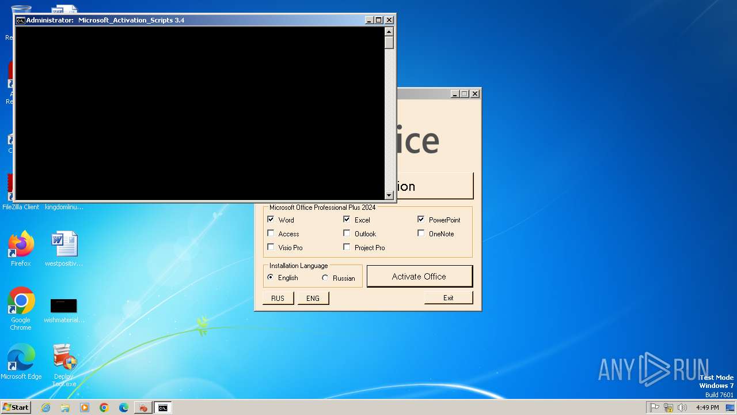The image size is (737, 415).
Task: Enable the Visio Pro checkbox
Action: coord(271,247)
